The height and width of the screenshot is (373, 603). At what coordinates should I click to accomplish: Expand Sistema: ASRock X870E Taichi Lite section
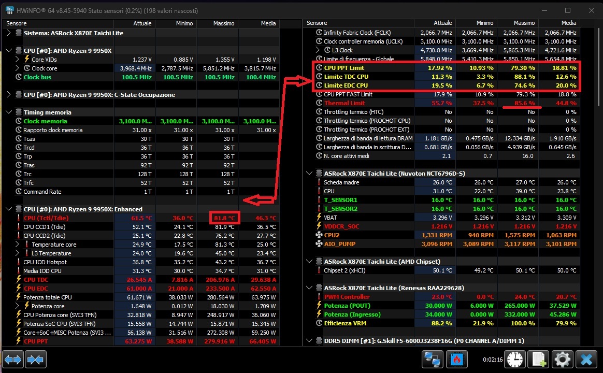pyautogui.click(x=9, y=33)
